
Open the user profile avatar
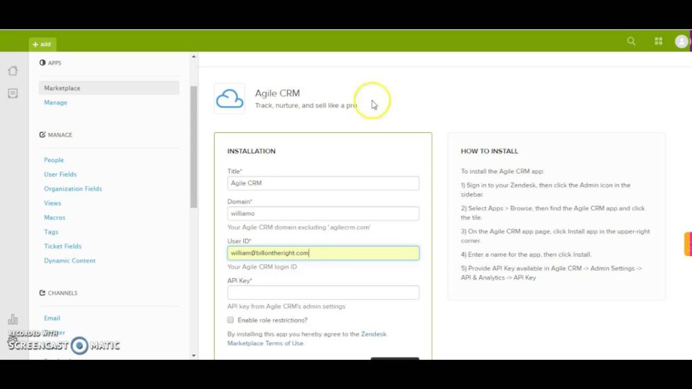click(x=681, y=41)
